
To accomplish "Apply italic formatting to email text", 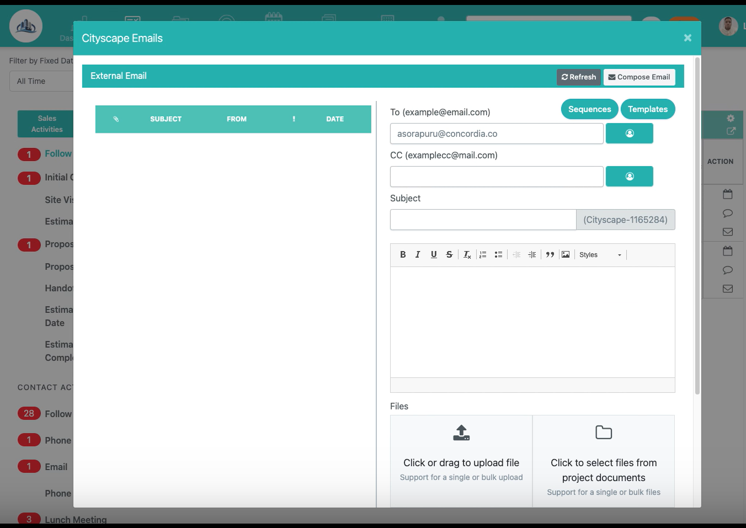I will click(418, 255).
